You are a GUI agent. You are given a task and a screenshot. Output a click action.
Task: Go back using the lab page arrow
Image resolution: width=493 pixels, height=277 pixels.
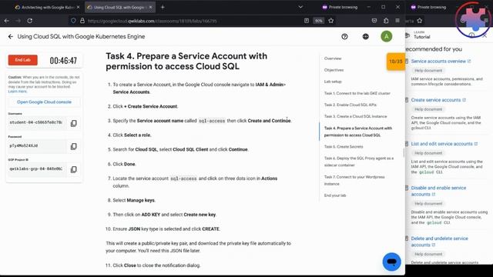[11, 36]
